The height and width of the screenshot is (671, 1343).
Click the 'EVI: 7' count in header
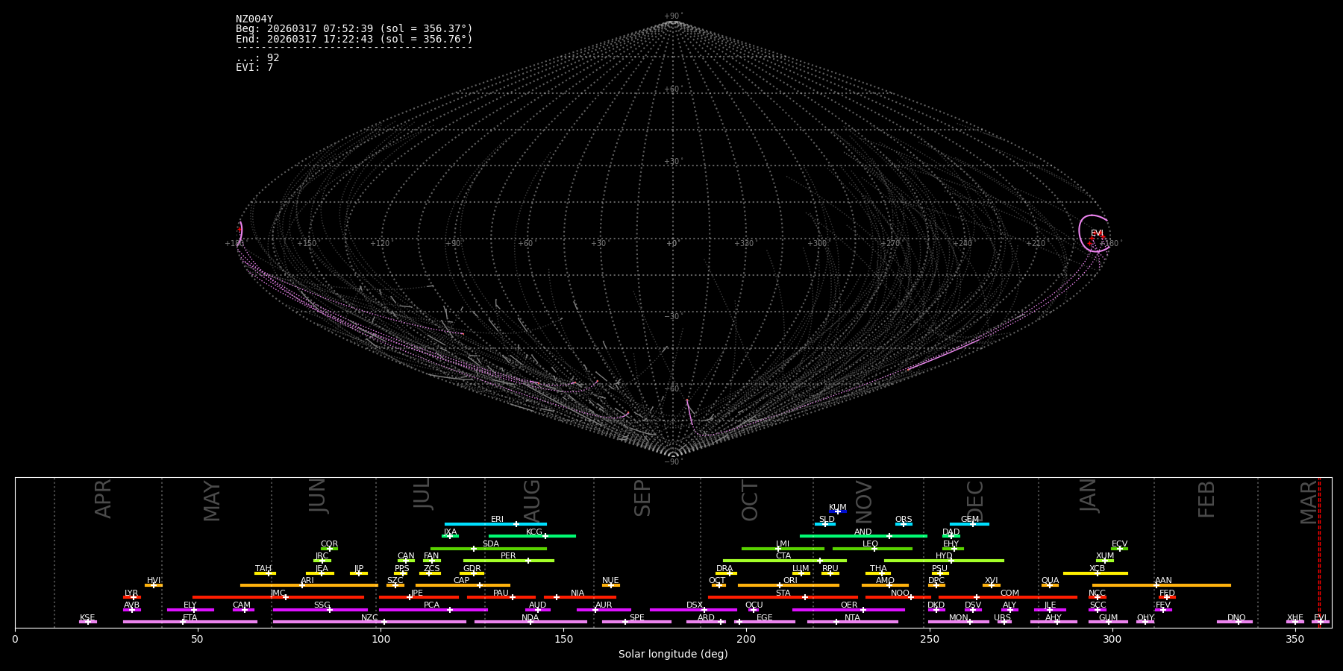[x=254, y=68]
